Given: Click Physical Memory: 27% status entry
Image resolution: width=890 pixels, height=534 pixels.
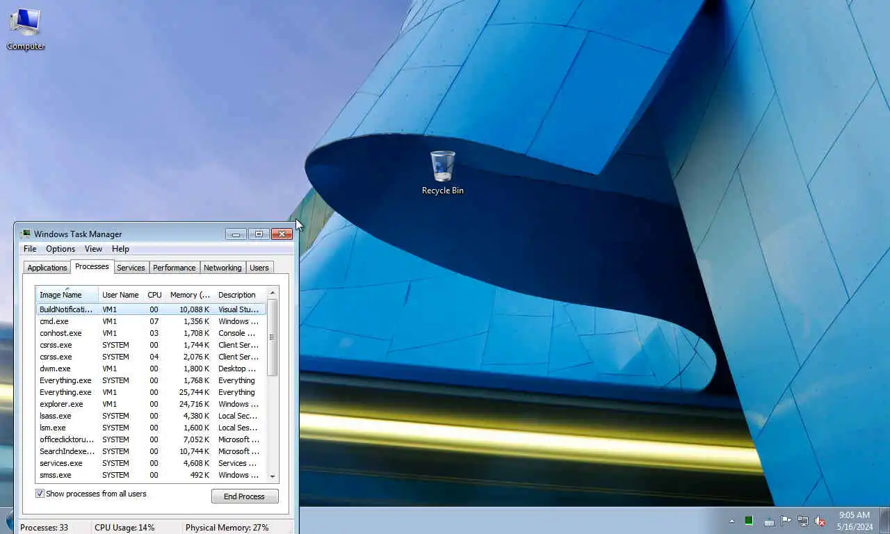Looking at the screenshot, I should click(x=227, y=528).
